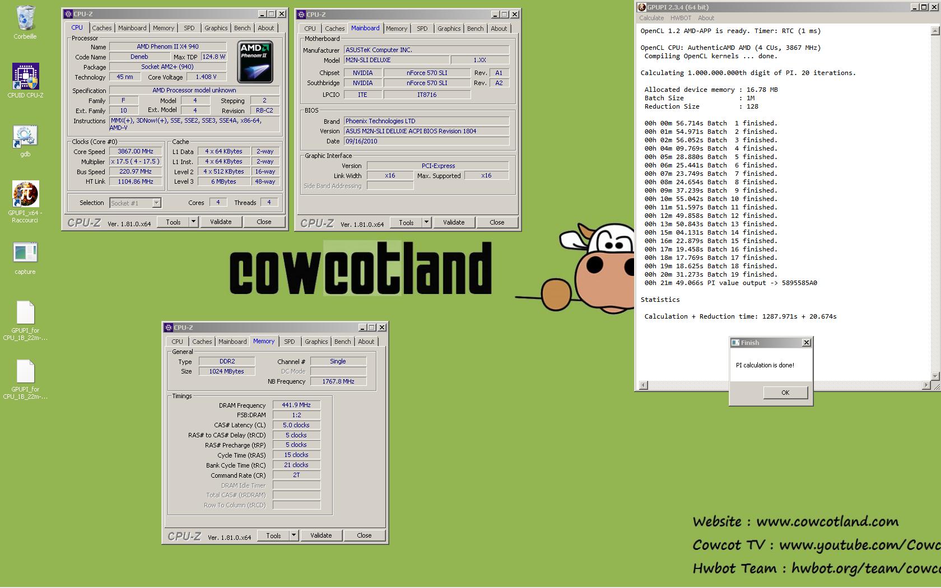Switch to Caches tab in CPU window
This screenshot has width=941, height=588.
point(102,28)
